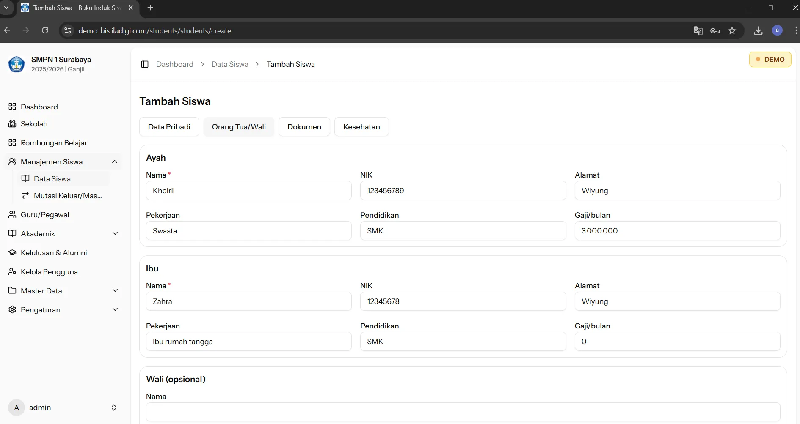Viewport: 800px width, 424px height.
Task: Click the DEMO badge
Action: [x=770, y=59]
